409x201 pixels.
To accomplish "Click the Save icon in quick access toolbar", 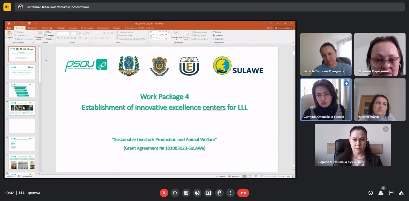I will [9, 23].
